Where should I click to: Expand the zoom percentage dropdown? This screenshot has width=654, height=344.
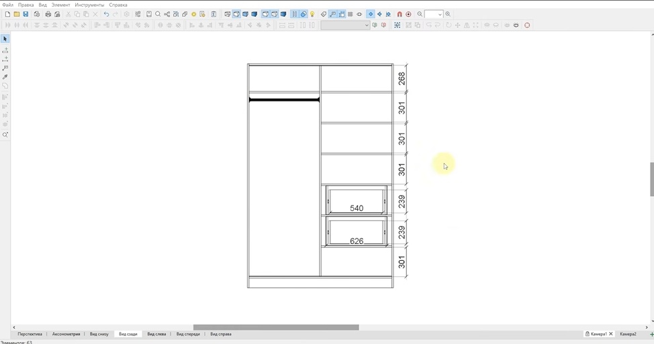tap(440, 14)
